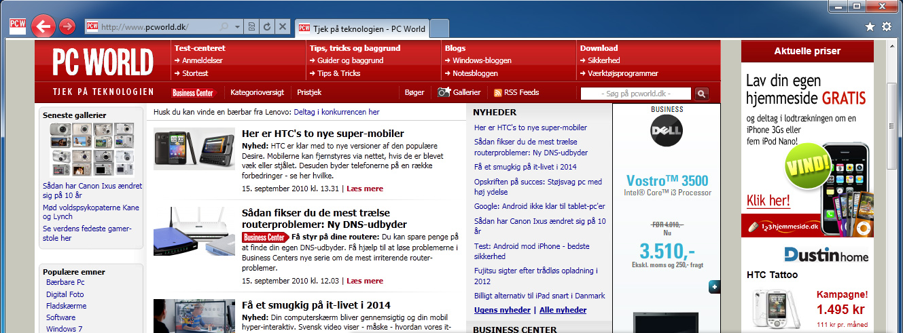Expand the Dell ad with the plus icon

click(714, 287)
